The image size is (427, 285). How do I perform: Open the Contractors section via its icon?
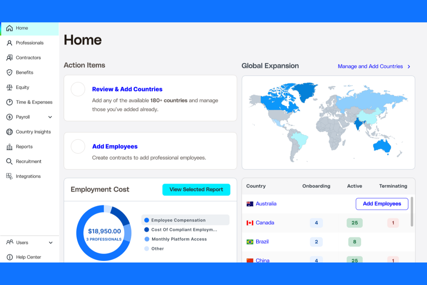[10, 57]
